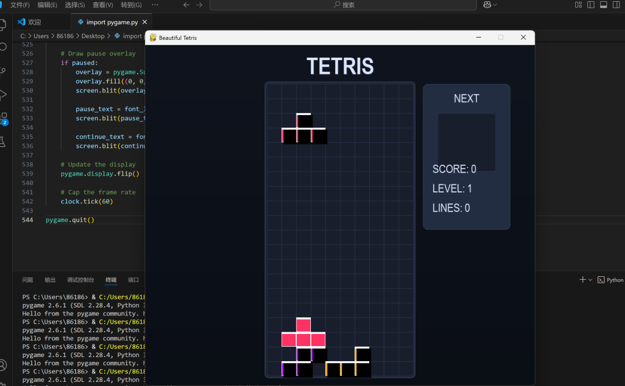Click the Desktop breadcrumb segment
This screenshot has height=386, width=625.
point(93,36)
